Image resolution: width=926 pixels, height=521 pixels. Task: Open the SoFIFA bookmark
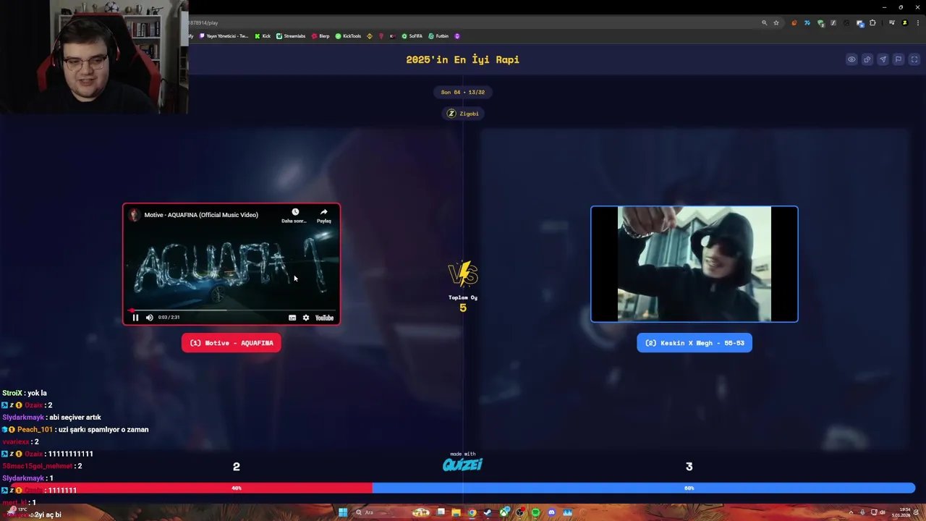(412, 36)
